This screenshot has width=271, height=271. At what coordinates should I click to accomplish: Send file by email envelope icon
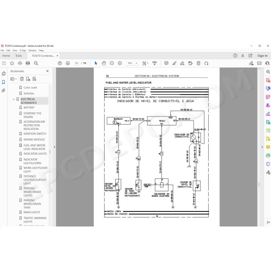pyautogui.click(x=259, y=63)
